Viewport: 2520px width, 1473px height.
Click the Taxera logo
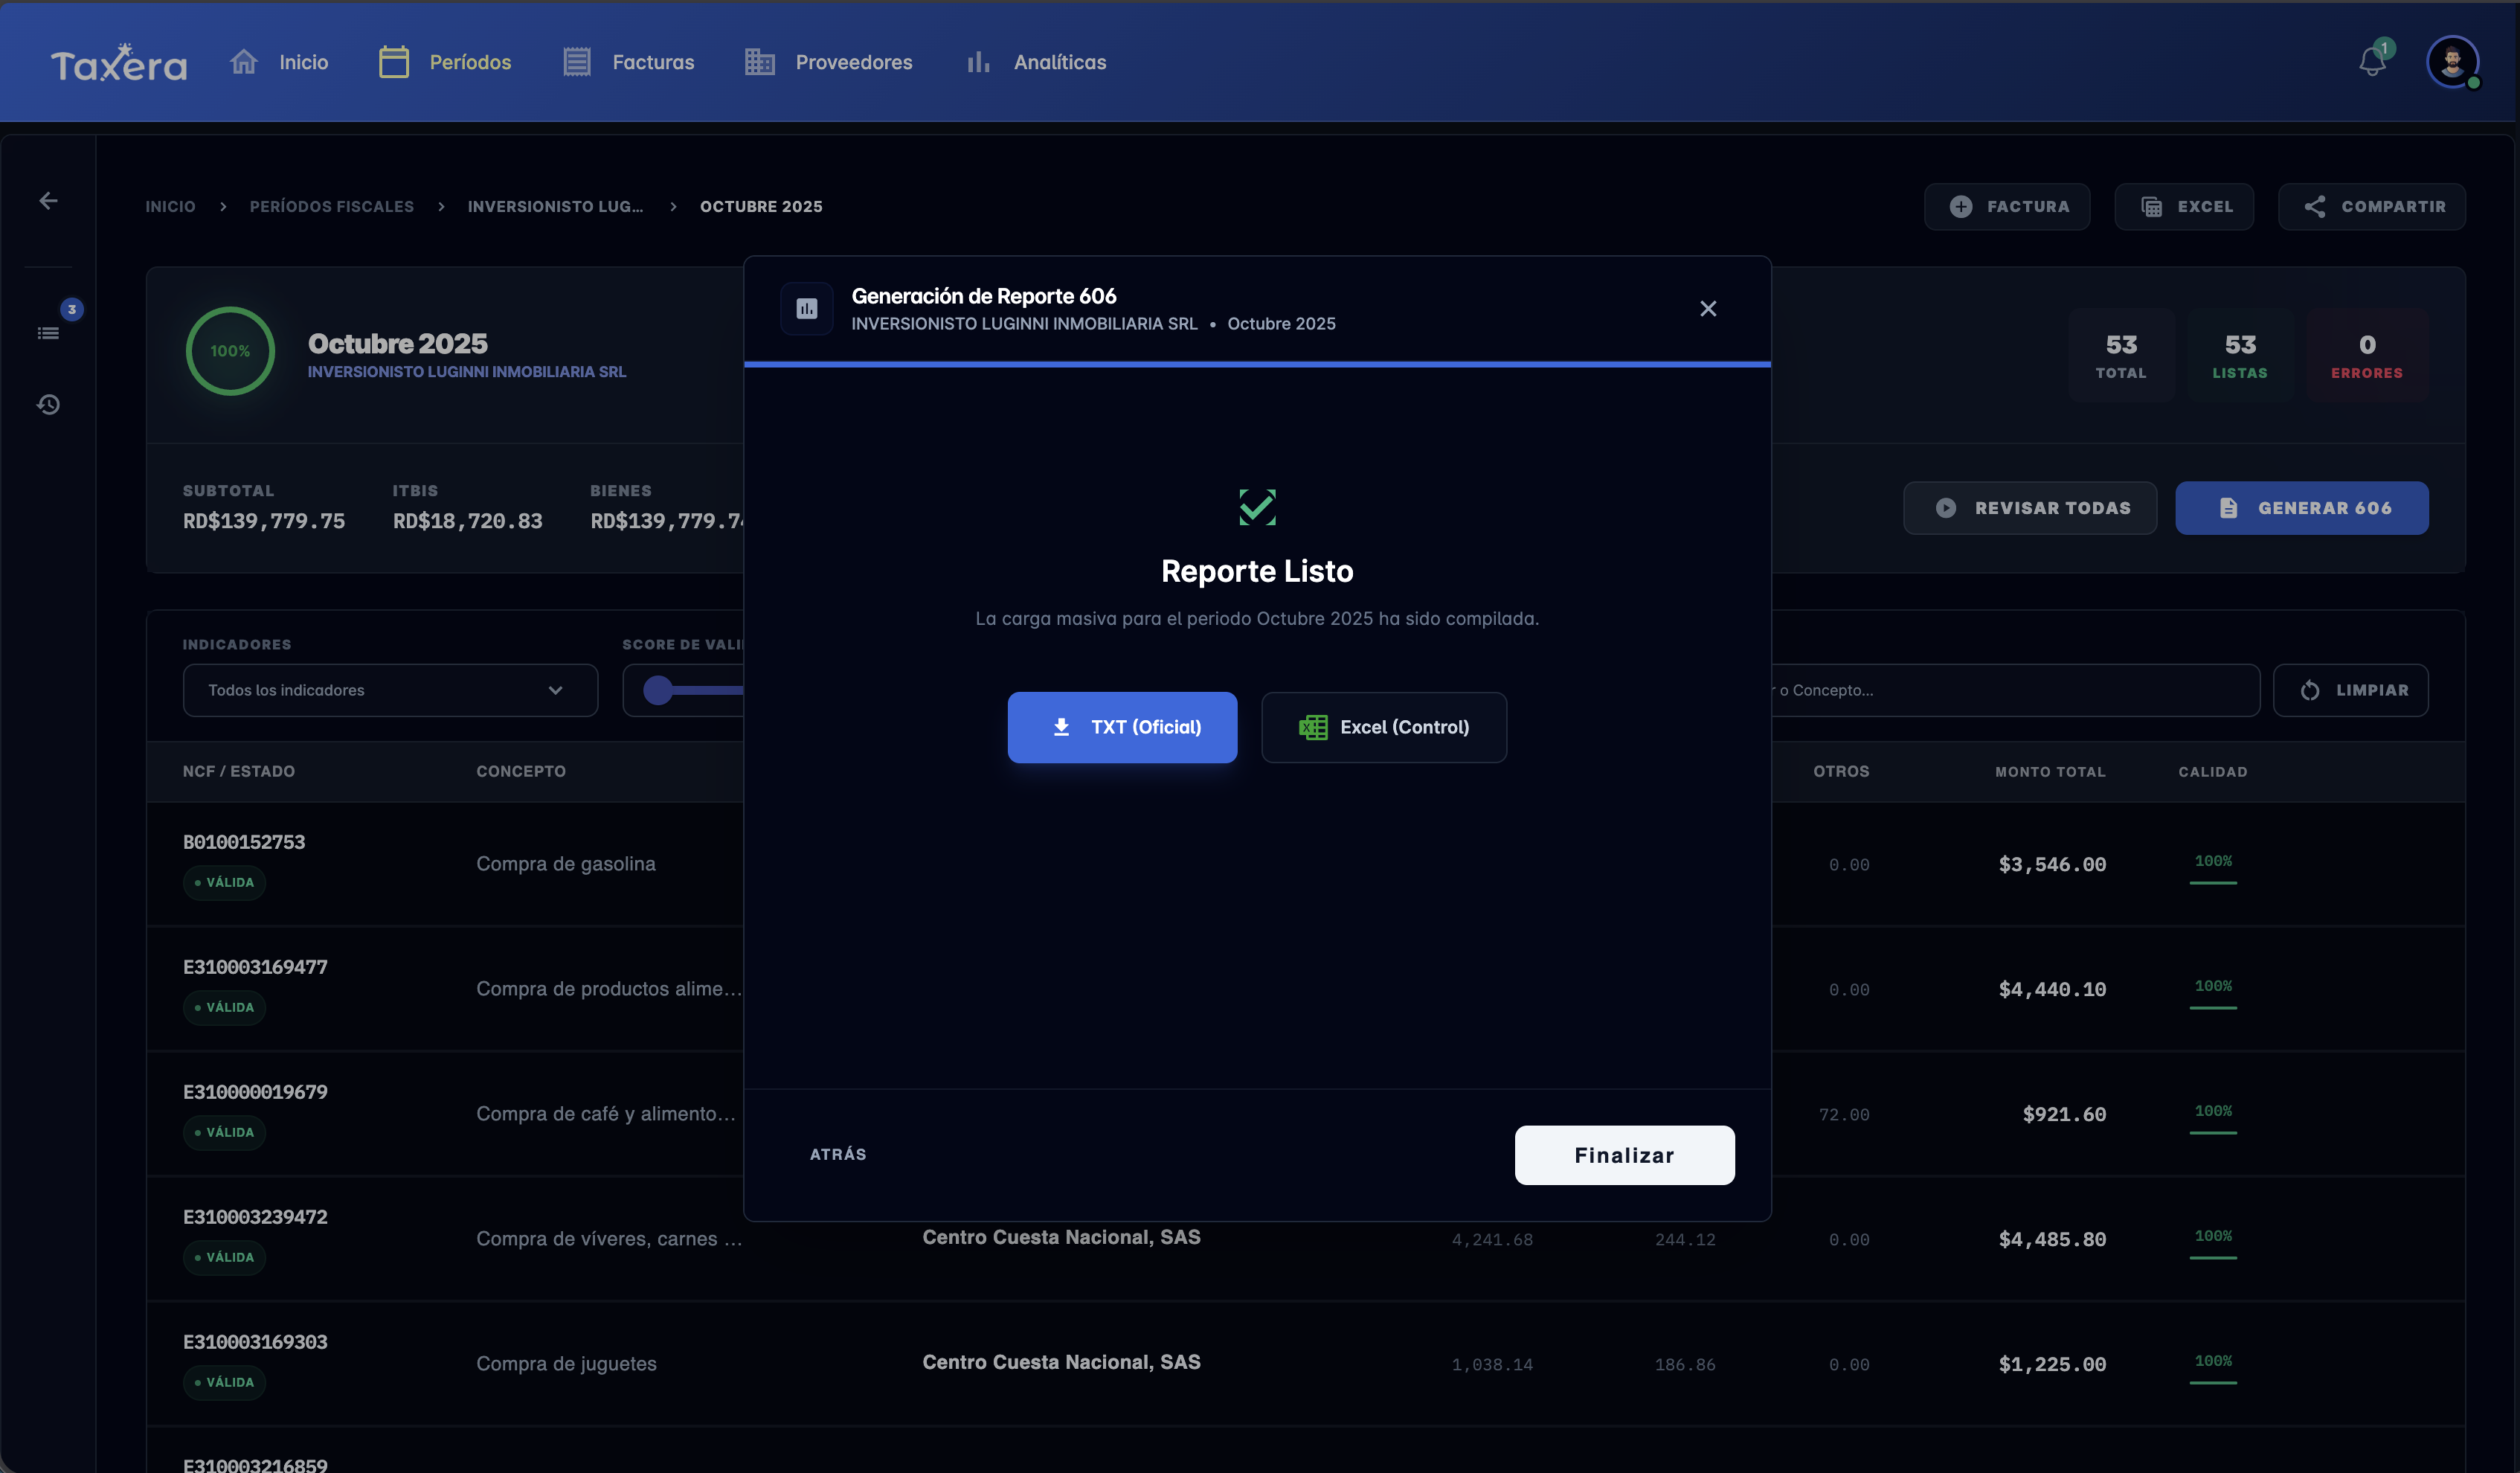[119, 63]
